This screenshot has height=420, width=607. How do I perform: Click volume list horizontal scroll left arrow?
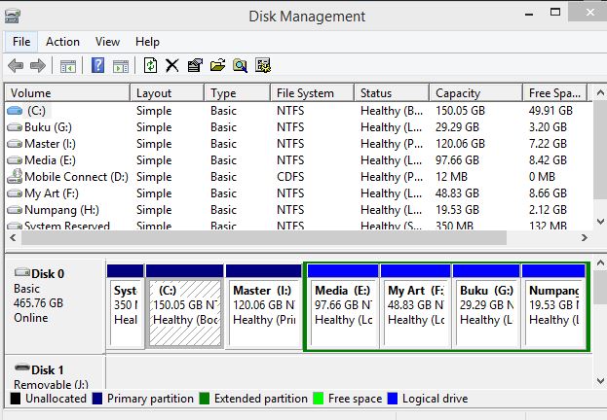pos(13,237)
